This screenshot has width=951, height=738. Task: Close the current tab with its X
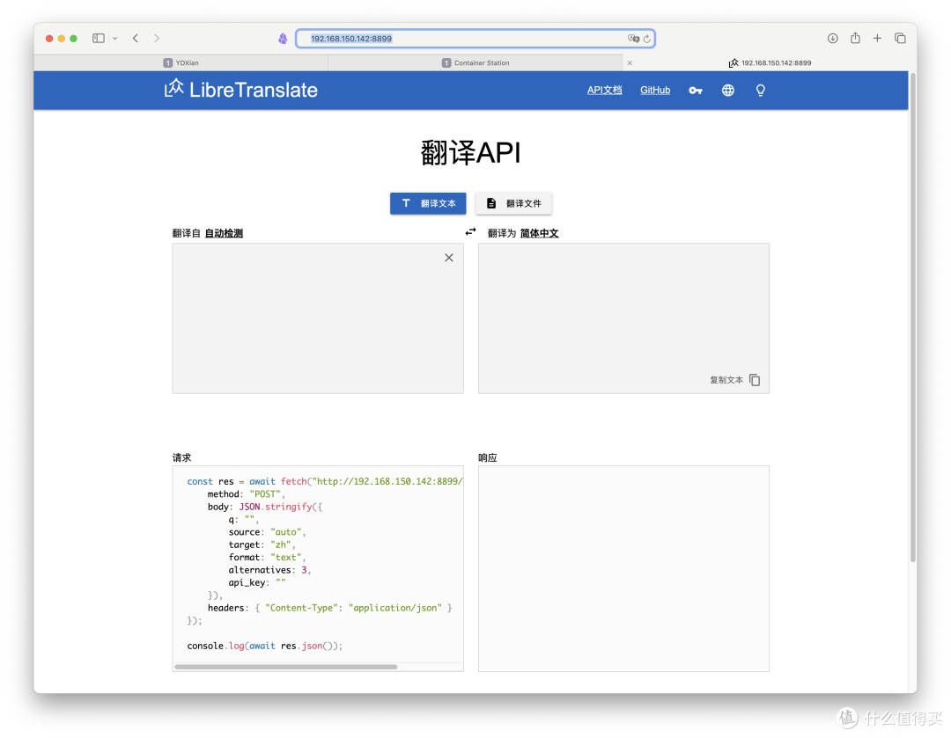630,63
